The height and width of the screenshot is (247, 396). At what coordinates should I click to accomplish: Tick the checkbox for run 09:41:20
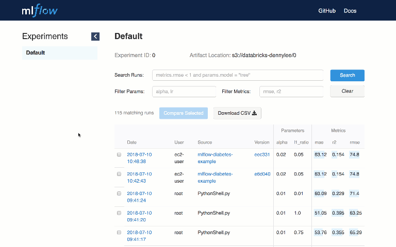click(119, 213)
